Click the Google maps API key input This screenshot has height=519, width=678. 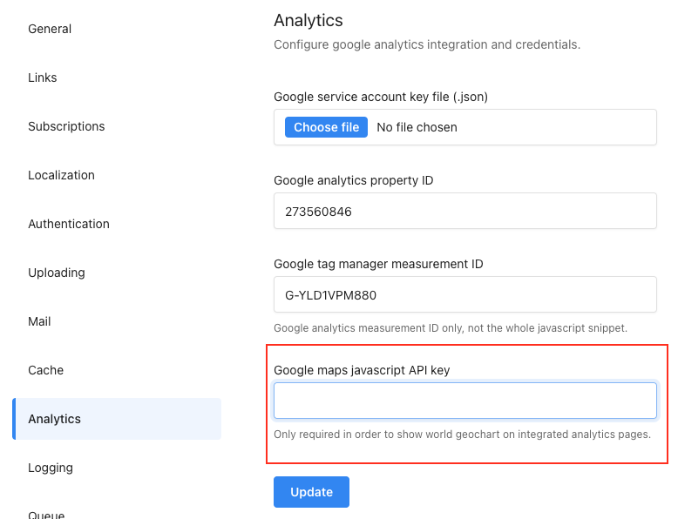click(x=465, y=401)
